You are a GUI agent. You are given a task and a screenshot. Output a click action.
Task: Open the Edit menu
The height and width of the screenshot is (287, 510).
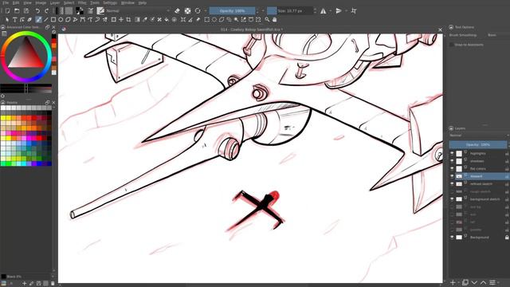click(16, 2)
